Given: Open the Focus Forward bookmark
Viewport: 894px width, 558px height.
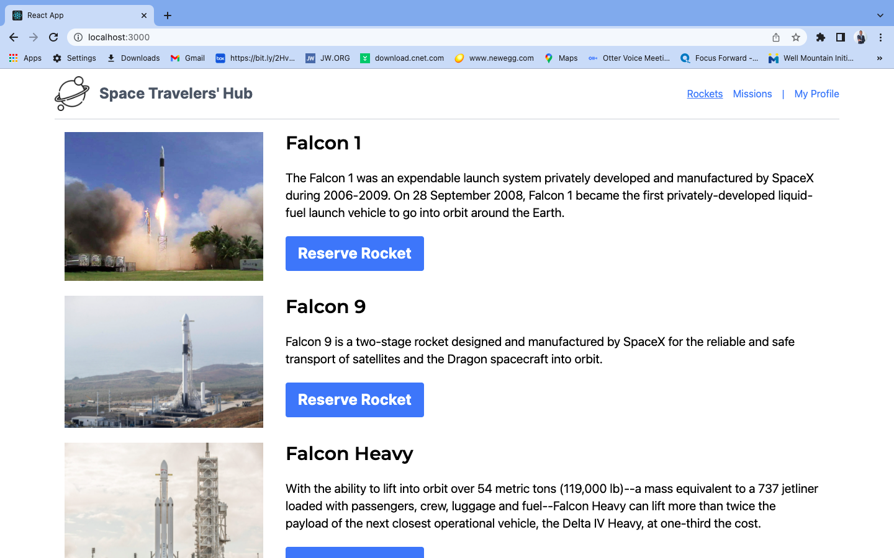Looking at the screenshot, I should pyautogui.click(x=719, y=58).
